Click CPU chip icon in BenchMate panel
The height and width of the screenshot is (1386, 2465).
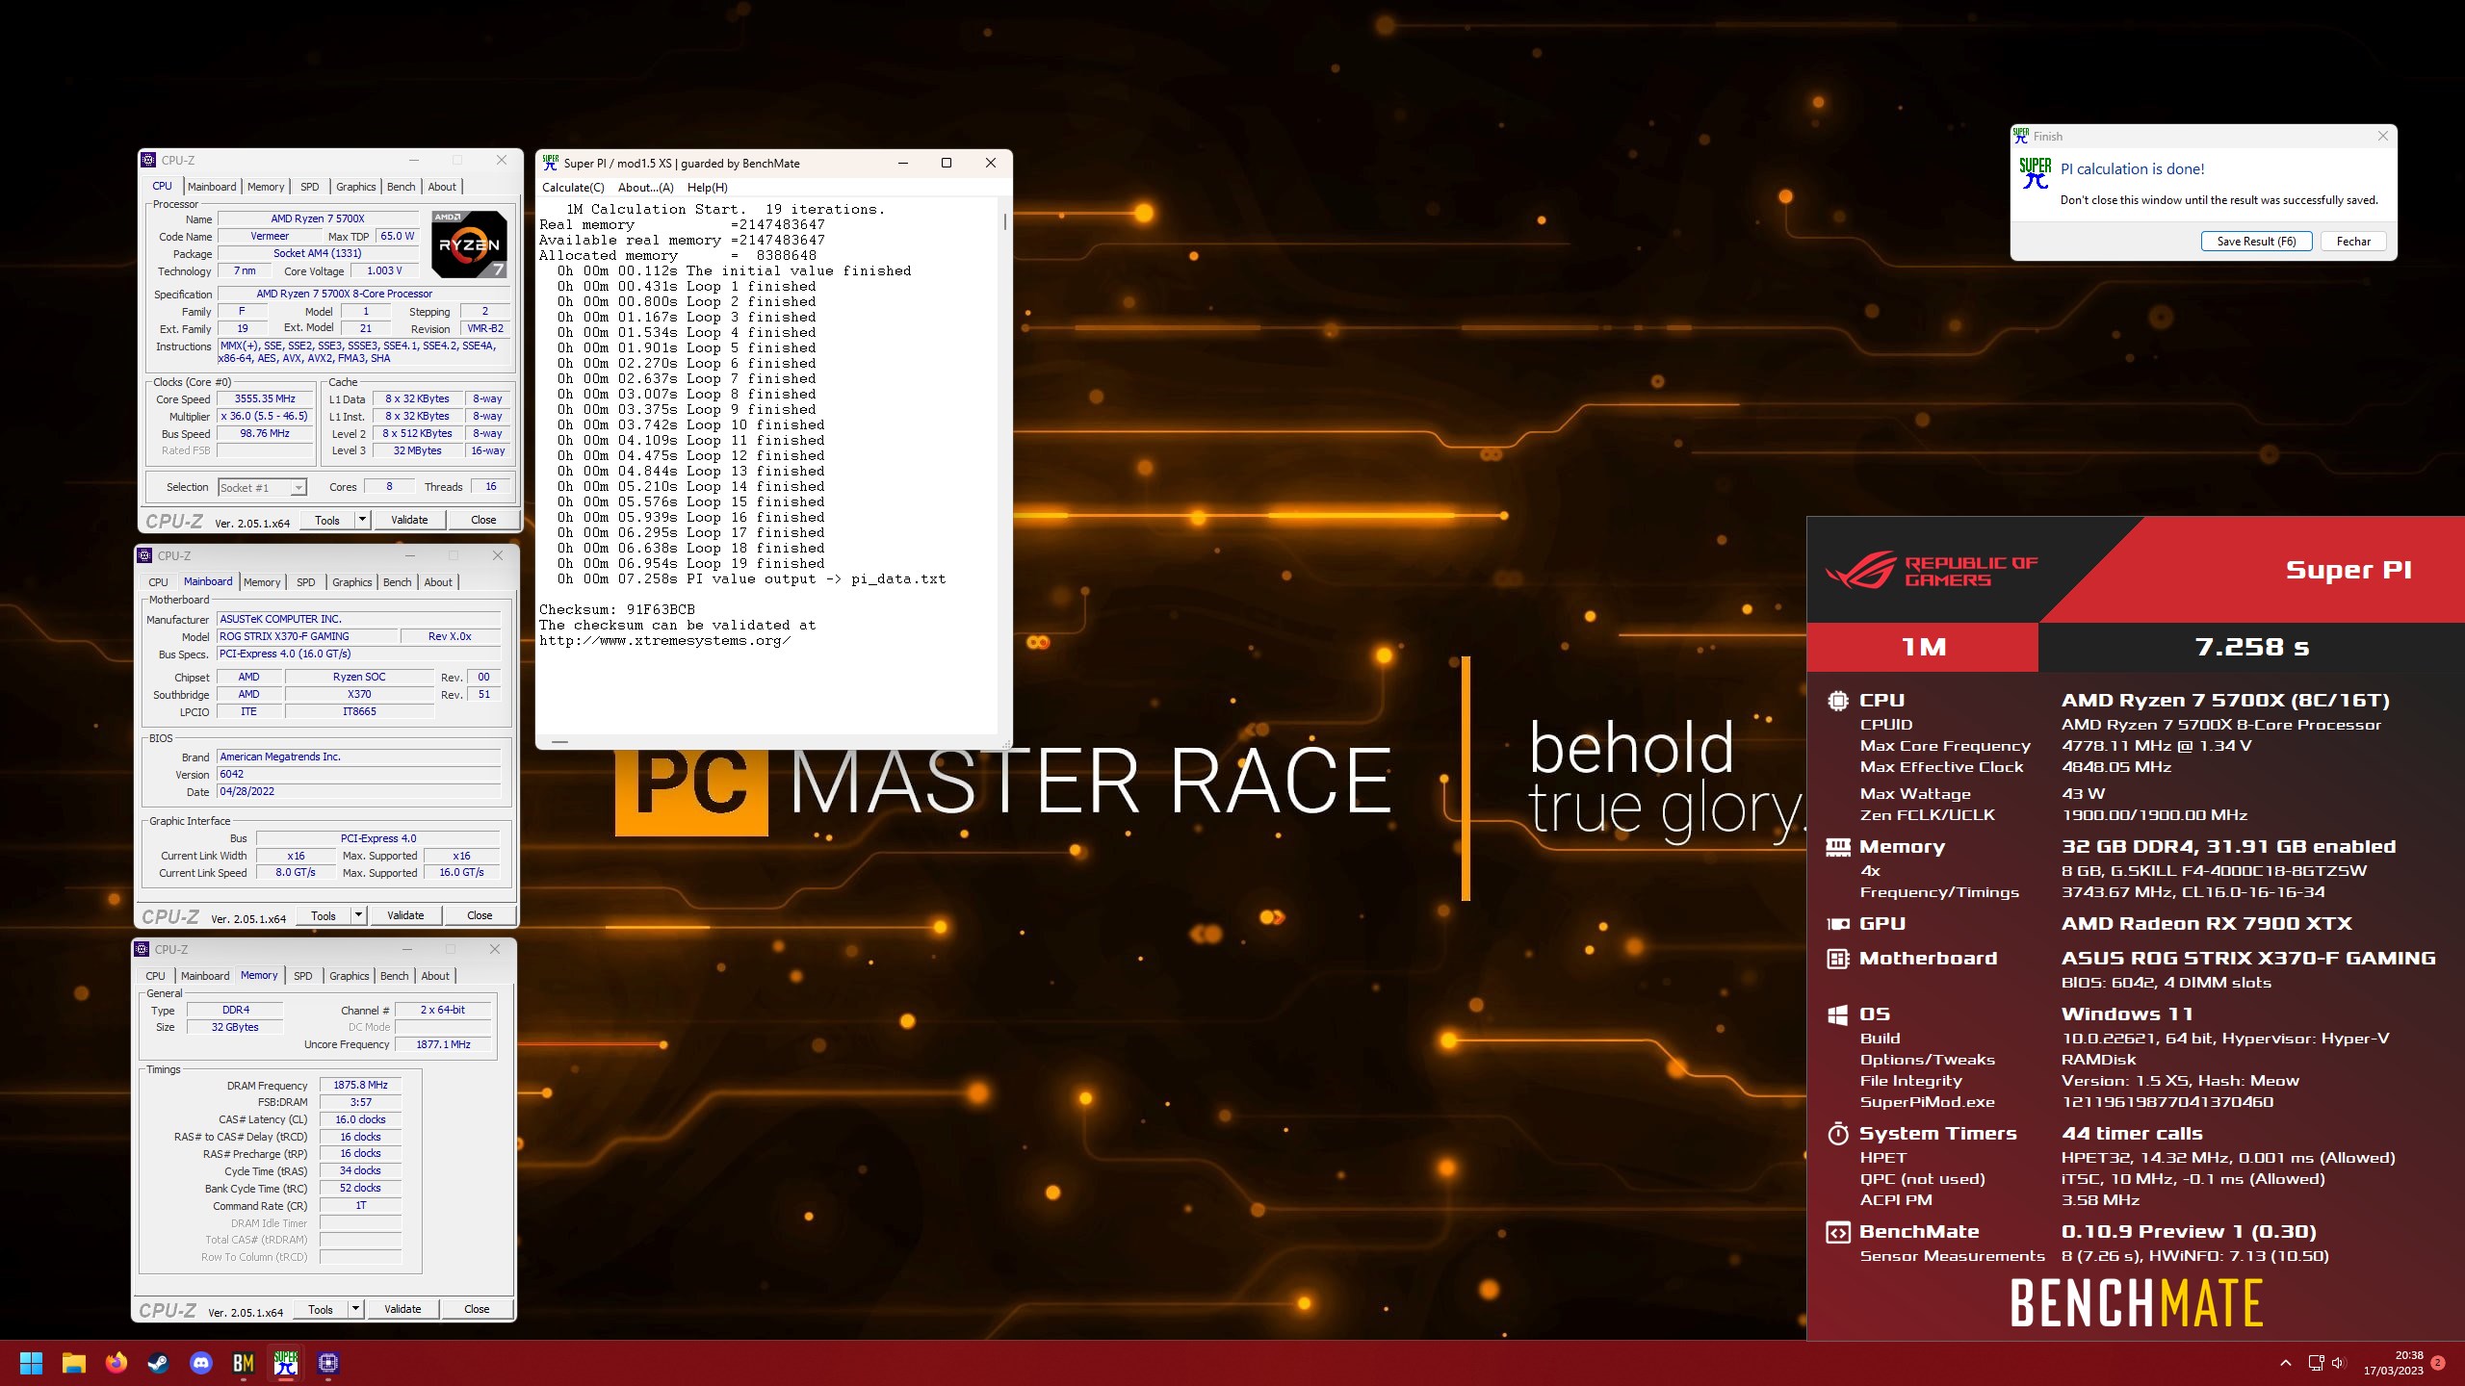pos(1837,701)
